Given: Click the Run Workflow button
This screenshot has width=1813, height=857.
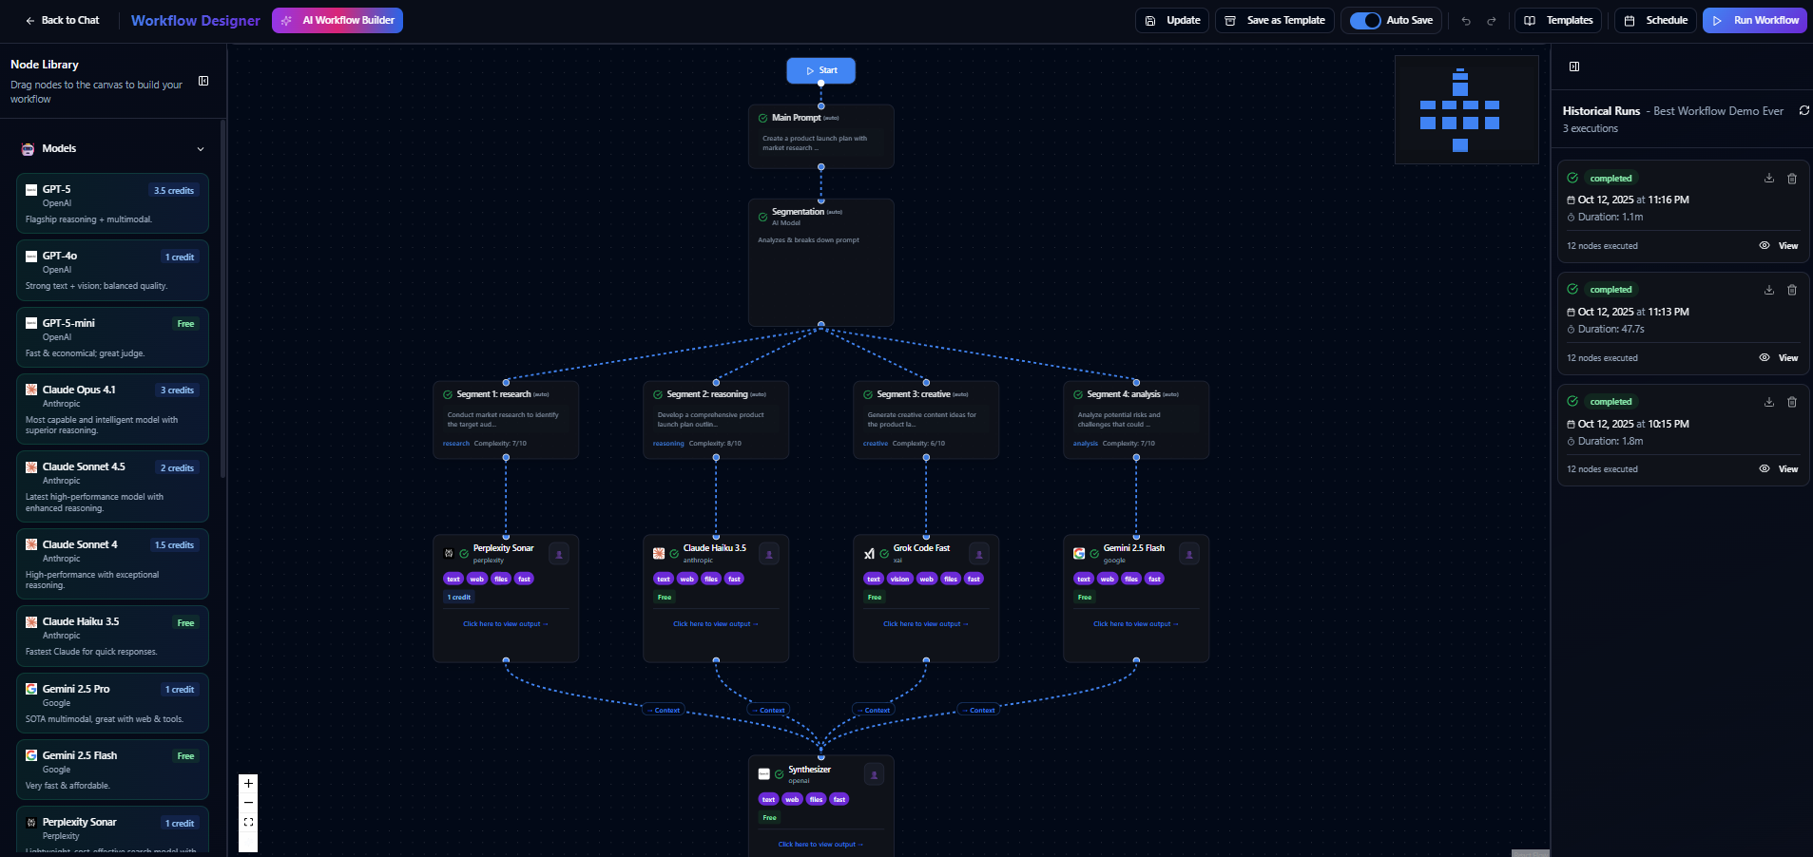Looking at the screenshot, I should (1754, 20).
